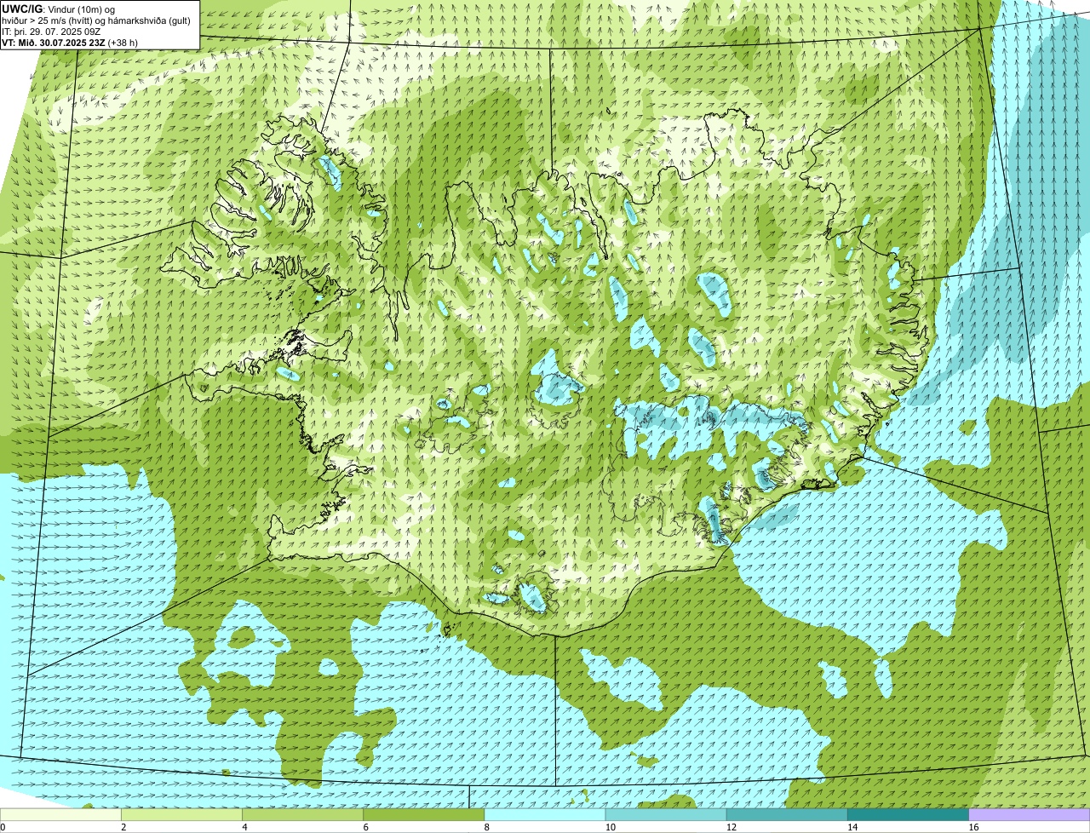Screen dimensions: 1090x833
Task: Click the teal 12–14 m/s legend swatch
Action: pyautogui.click(x=787, y=815)
